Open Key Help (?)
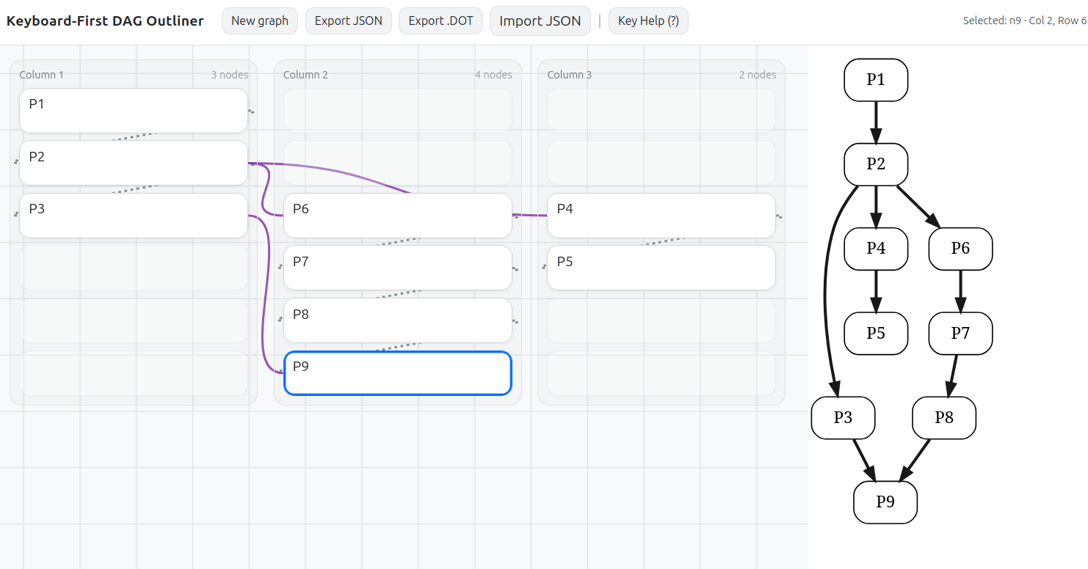 click(648, 21)
